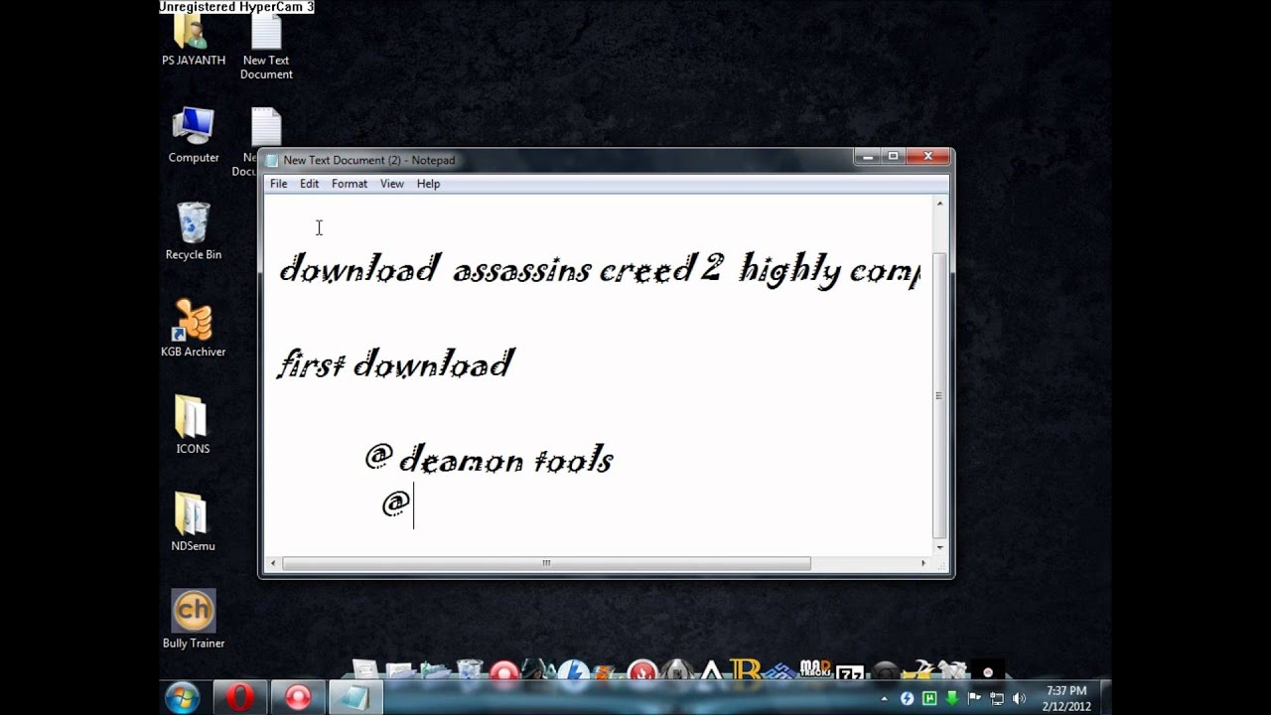The width and height of the screenshot is (1271, 715).
Task: Open the Help menu in Notepad
Action: point(428,184)
